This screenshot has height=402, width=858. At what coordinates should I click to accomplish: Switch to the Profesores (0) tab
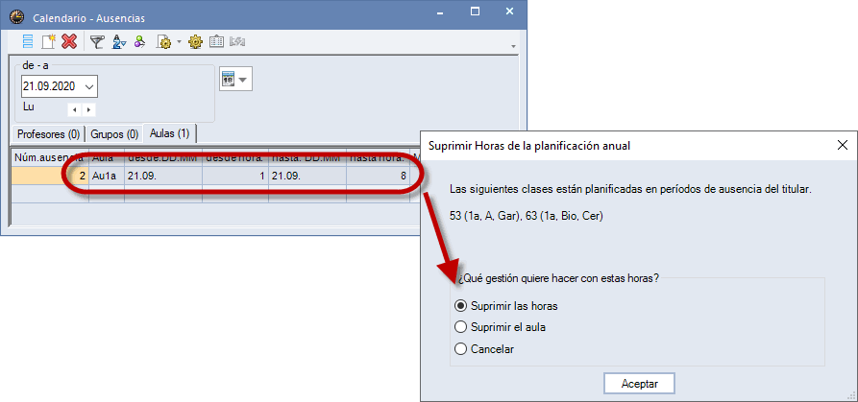click(x=48, y=133)
